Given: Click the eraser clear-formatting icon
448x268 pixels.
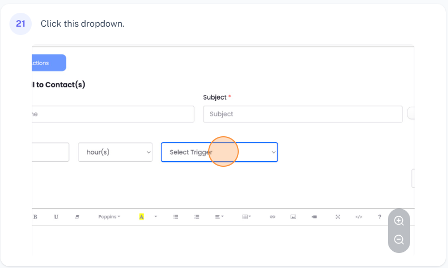Looking at the screenshot, I should click(x=77, y=217).
